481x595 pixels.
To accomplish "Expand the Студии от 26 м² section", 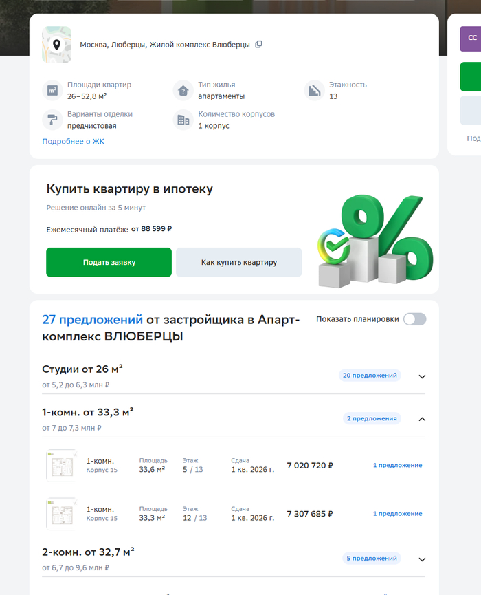I will [x=422, y=376].
